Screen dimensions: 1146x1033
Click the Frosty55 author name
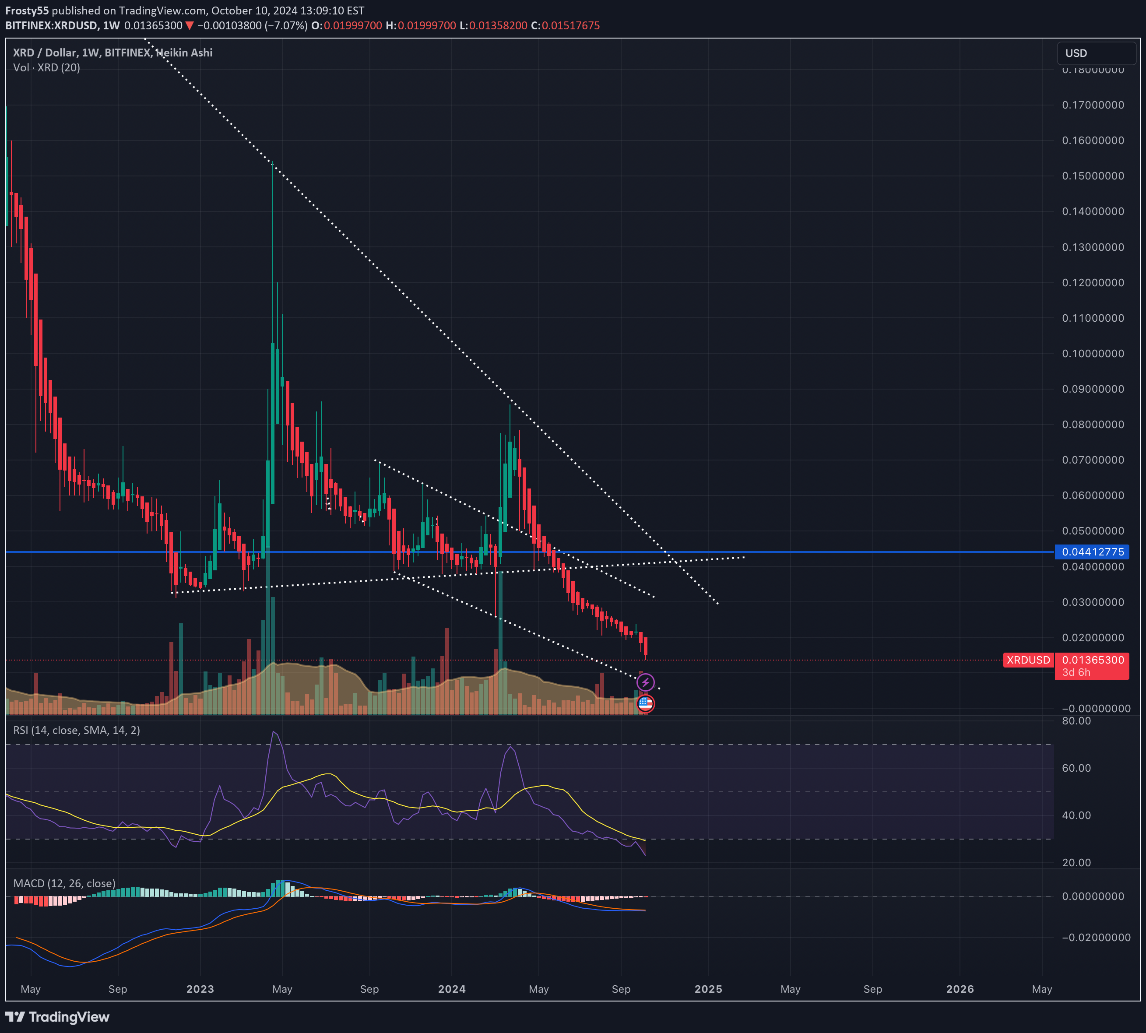coord(27,10)
